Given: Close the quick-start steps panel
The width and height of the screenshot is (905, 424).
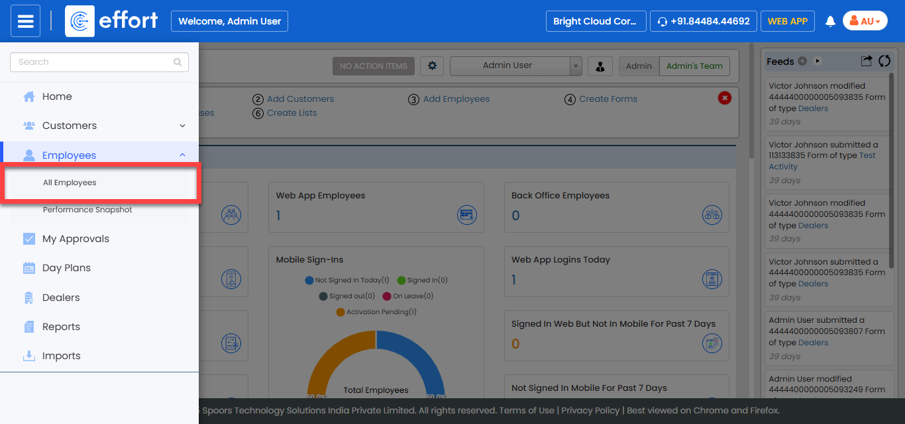Looking at the screenshot, I should [724, 98].
